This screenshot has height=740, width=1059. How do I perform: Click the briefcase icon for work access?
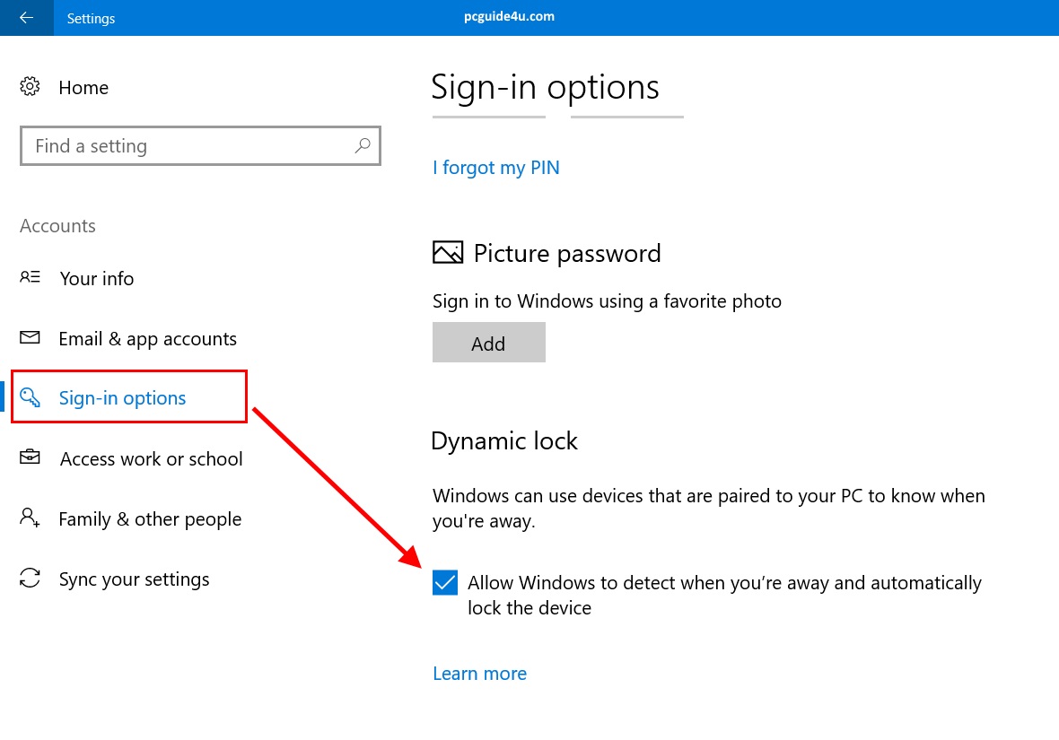tap(31, 458)
